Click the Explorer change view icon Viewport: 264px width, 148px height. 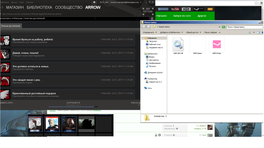[x=250, y=32]
